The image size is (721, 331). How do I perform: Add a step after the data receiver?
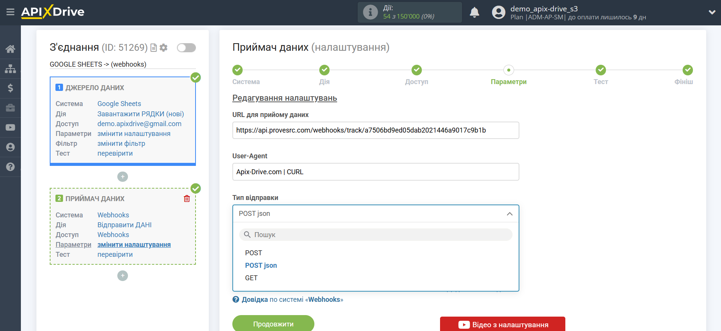pos(123,276)
